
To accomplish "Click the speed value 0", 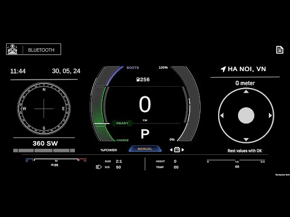I will click(145, 104).
